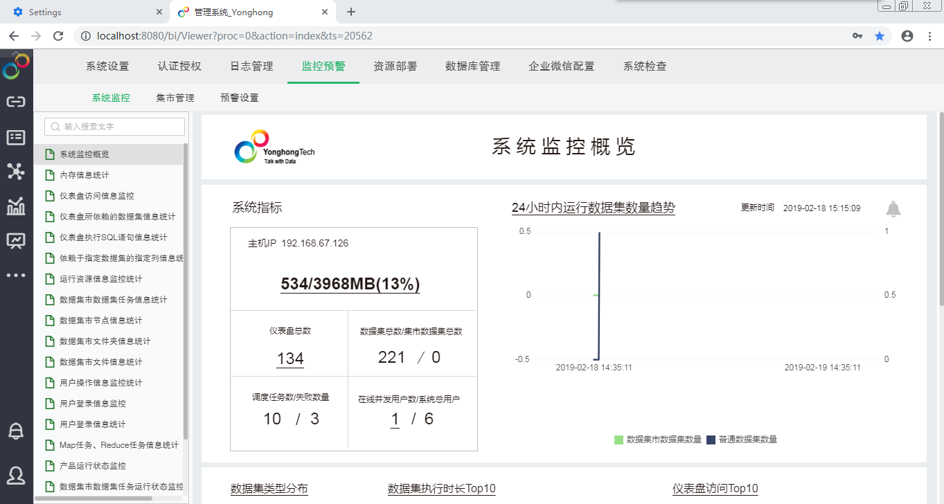The image size is (944, 504).
Task: Open the three-dots more menu in sidebar
Action: tap(15, 275)
